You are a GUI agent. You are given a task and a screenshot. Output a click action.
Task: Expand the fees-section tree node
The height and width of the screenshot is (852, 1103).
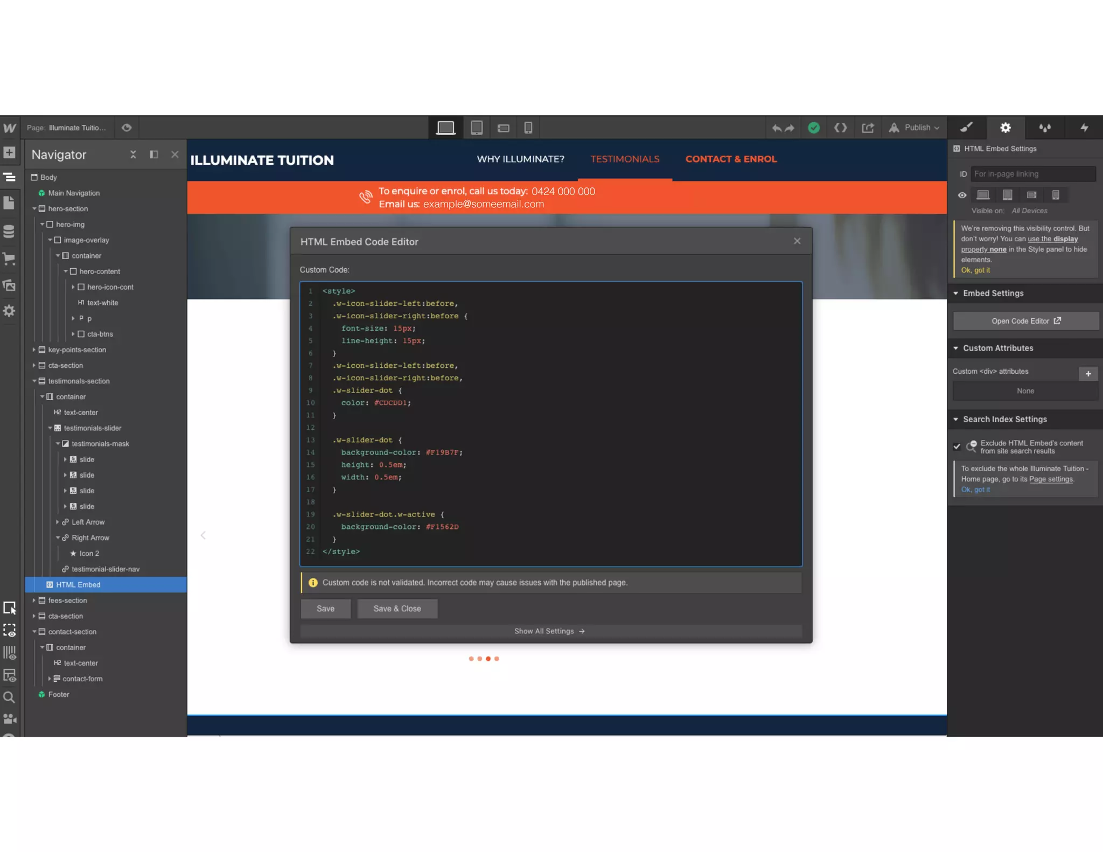[34, 600]
